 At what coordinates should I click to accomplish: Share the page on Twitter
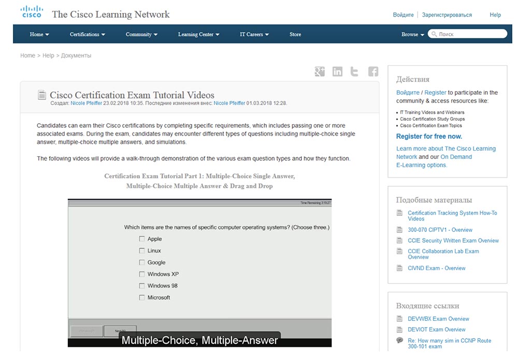(x=354, y=71)
